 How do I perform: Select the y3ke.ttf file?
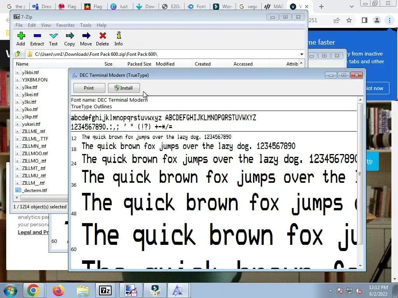point(30,87)
